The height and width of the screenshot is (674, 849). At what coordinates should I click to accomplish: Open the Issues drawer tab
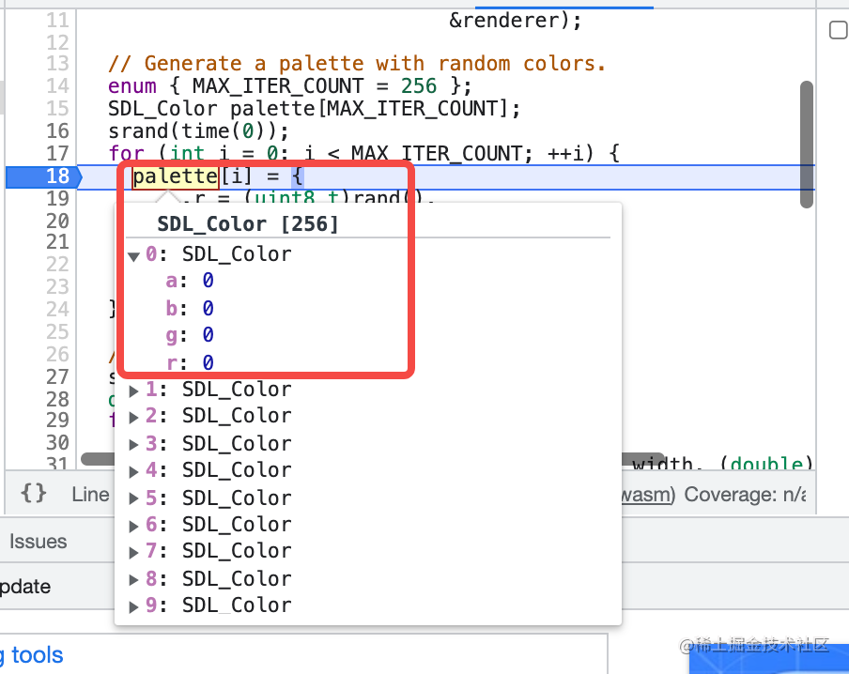[x=38, y=542]
